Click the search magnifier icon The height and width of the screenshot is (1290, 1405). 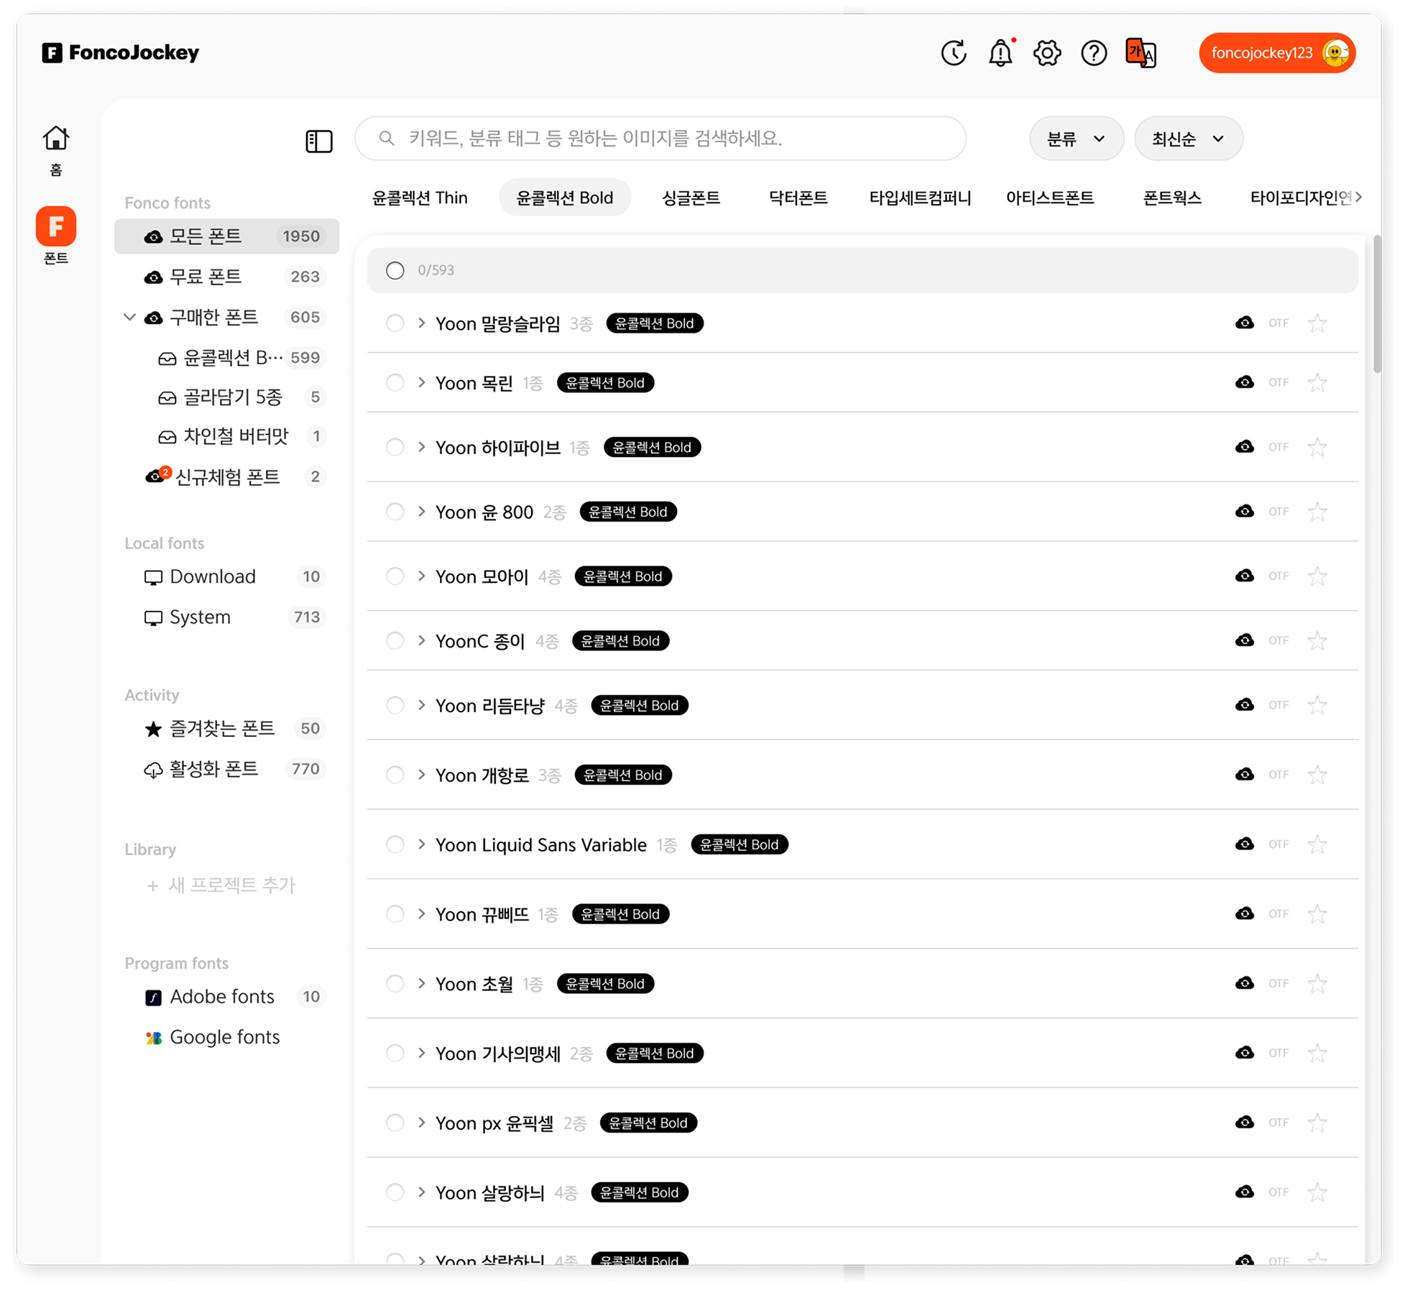coord(387,138)
